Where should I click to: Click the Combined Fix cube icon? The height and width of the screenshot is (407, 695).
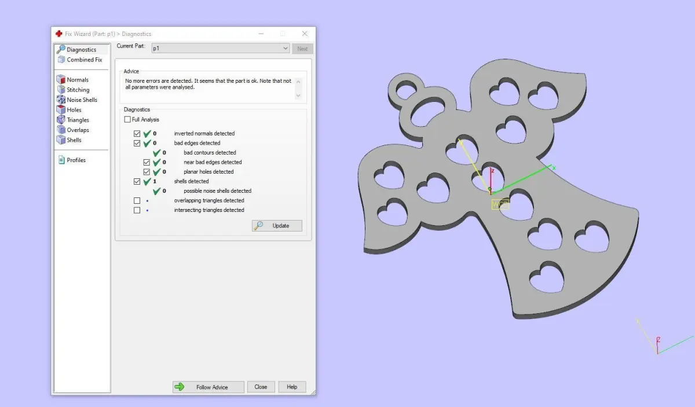click(61, 60)
